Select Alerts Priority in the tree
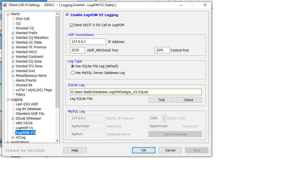The width and height of the screenshot is (305, 171). coord(26,80)
